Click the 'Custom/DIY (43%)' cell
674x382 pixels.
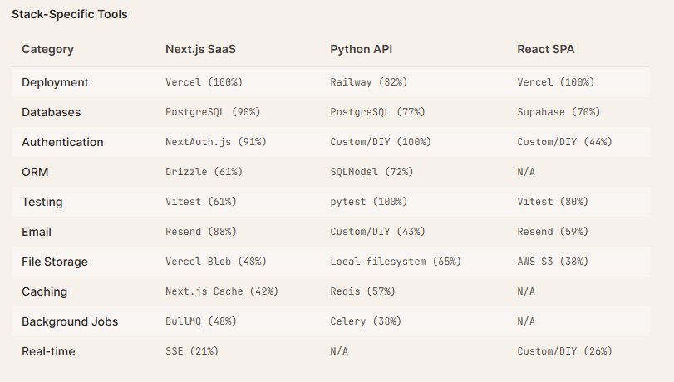378,232
